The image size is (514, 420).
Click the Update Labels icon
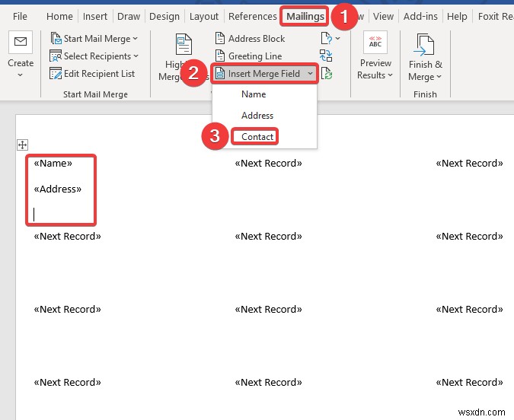click(327, 73)
